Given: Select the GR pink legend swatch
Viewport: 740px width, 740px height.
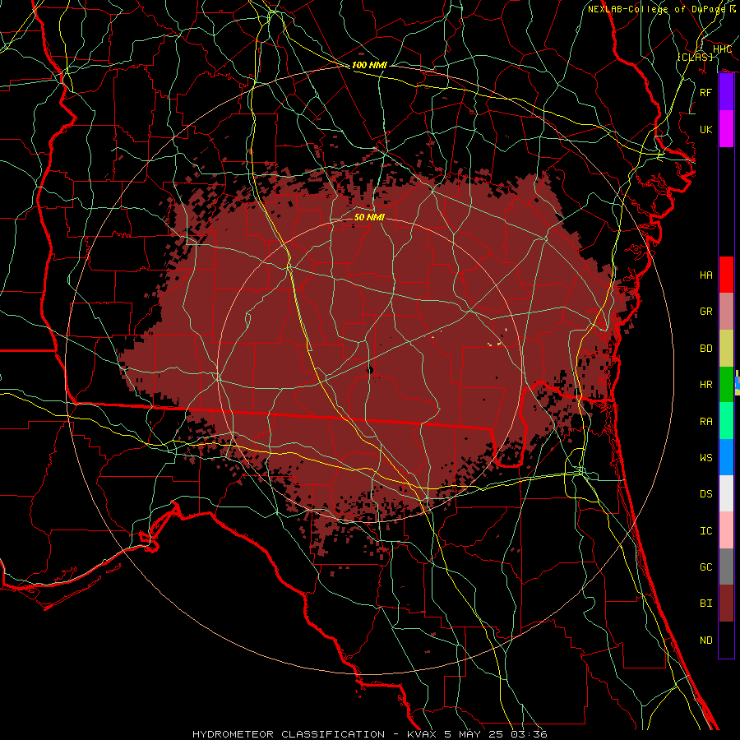Looking at the screenshot, I should point(726,311).
